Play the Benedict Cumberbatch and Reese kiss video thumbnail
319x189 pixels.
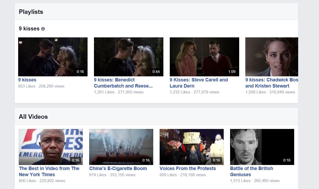pos(128,57)
